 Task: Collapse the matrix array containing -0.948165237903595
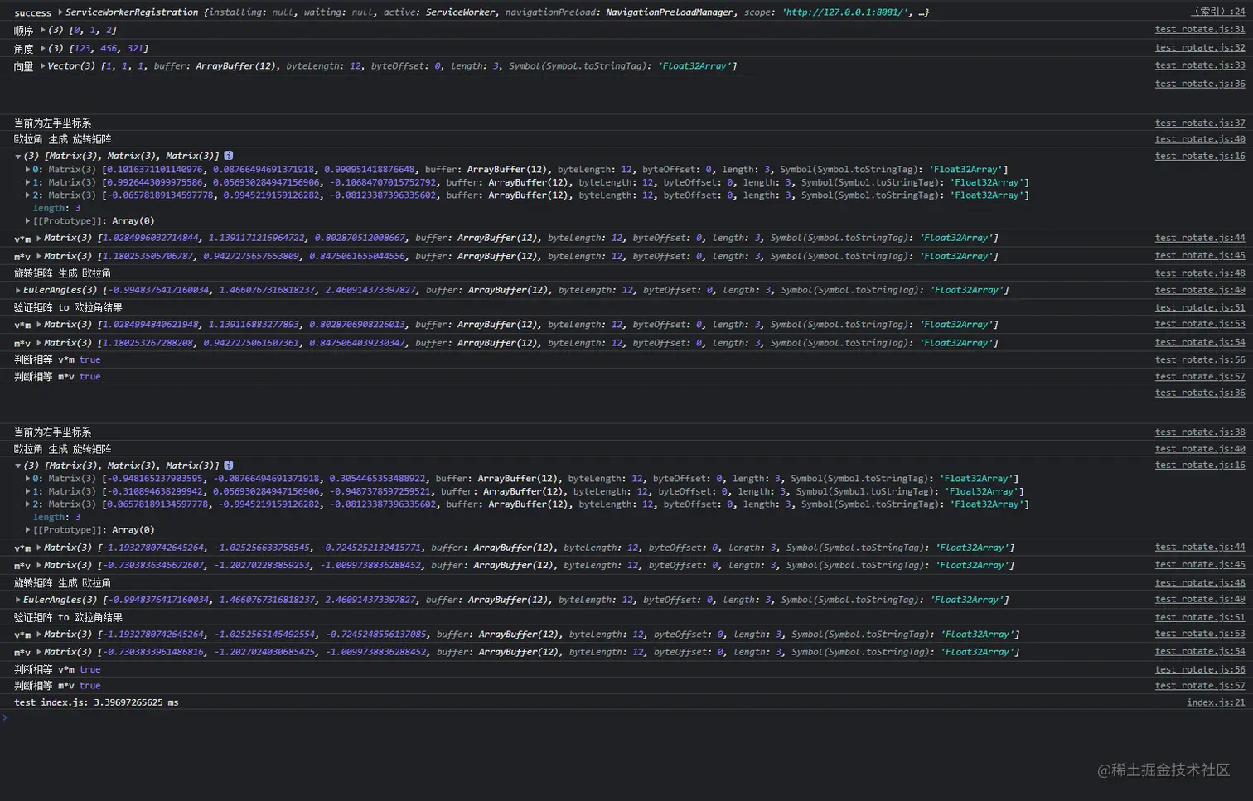point(18,466)
